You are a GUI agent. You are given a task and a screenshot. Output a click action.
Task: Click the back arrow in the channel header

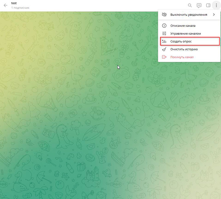[5, 5]
